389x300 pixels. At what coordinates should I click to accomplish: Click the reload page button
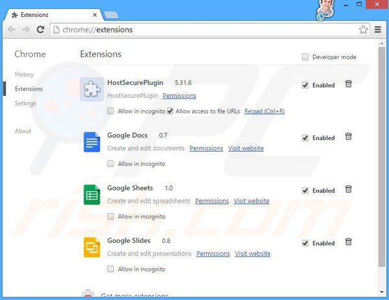40,29
